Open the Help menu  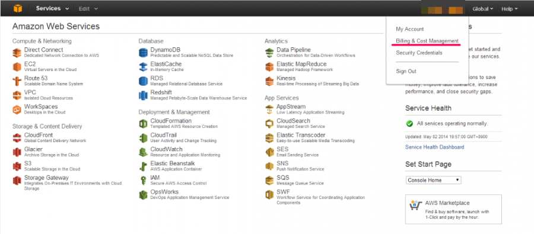click(510, 9)
